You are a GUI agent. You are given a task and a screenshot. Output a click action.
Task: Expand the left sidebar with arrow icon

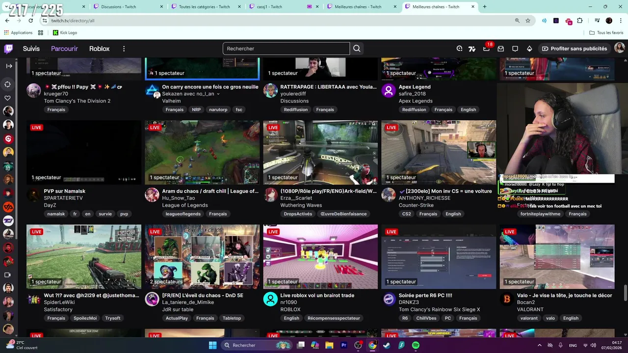point(9,66)
